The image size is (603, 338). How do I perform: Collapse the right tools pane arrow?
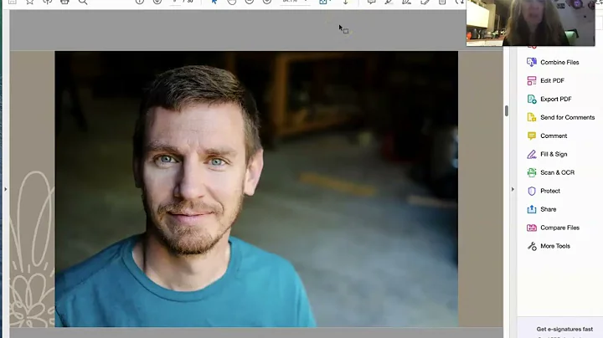pyautogui.click(x=513, y=189)
